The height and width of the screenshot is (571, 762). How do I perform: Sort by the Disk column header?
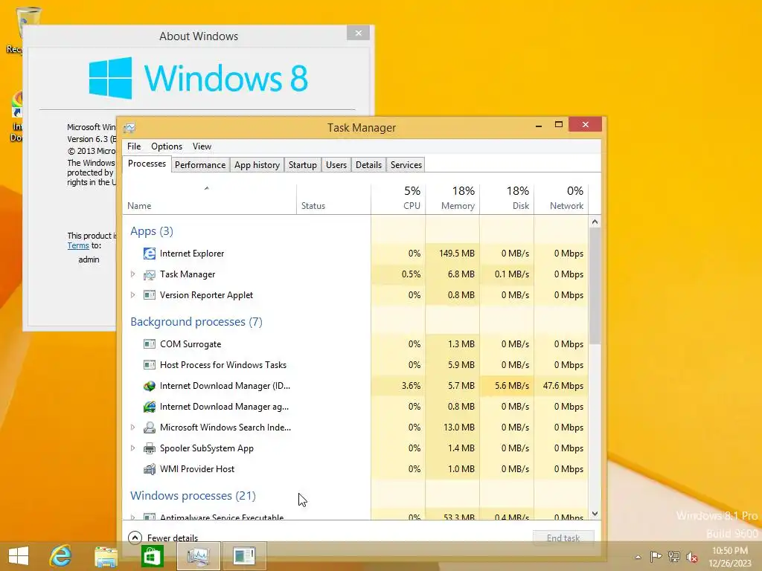(x=507, y=199)
